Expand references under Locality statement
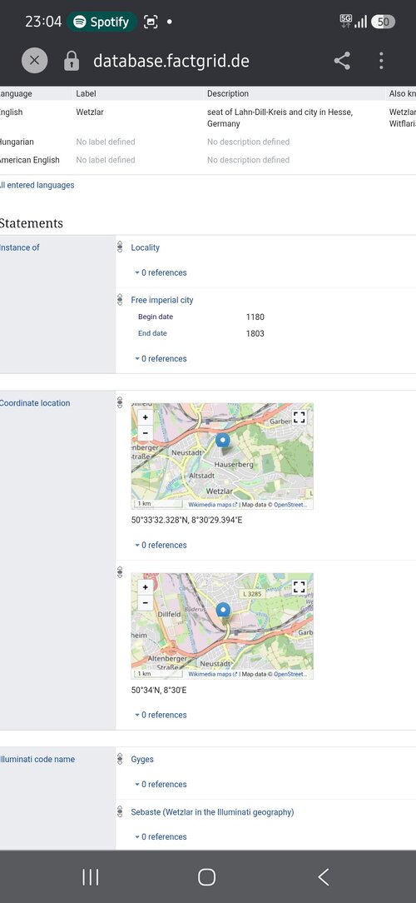The width and height of the screenshot is (416, 903). pyautogui.click(x=161, y=272)
